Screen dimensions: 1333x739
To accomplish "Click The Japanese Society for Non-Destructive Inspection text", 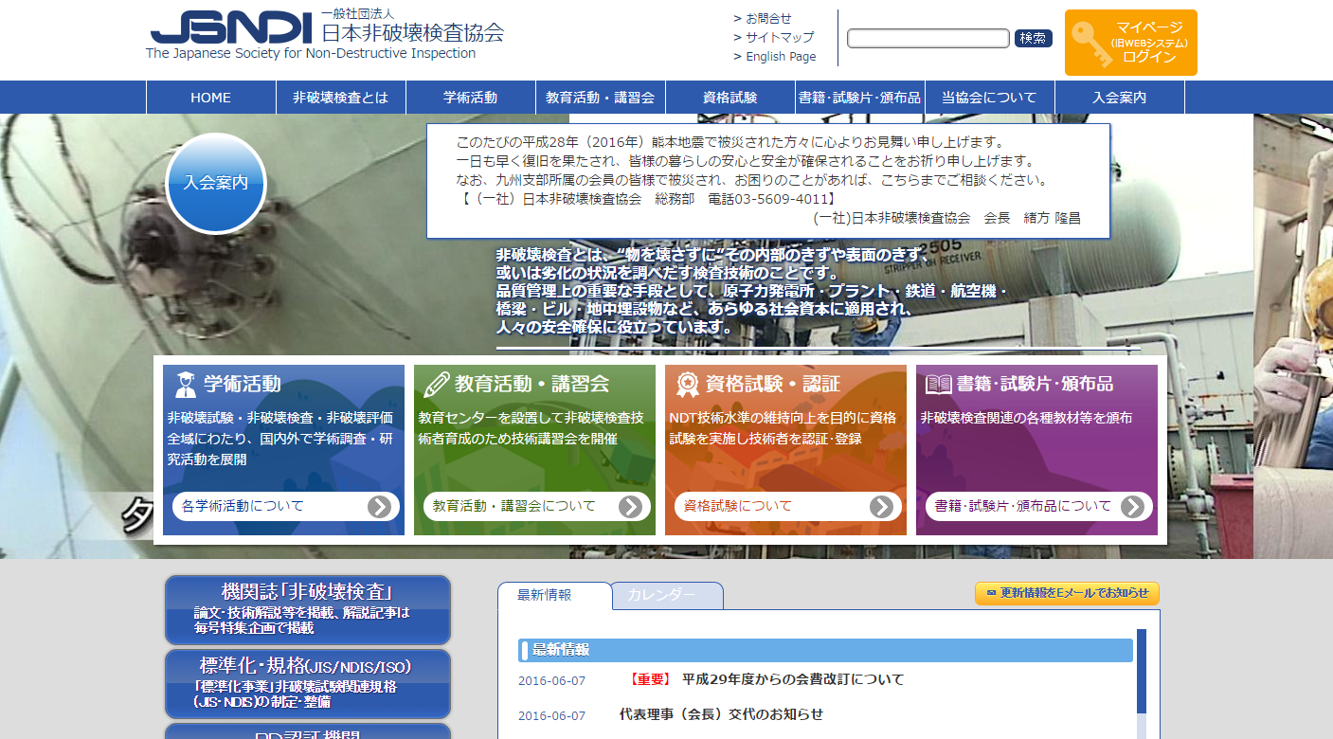I will [311, 53].
